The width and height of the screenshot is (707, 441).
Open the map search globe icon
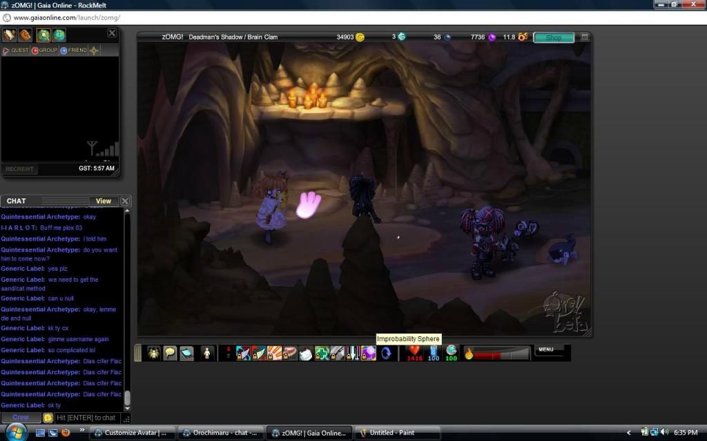pos(43,34)
